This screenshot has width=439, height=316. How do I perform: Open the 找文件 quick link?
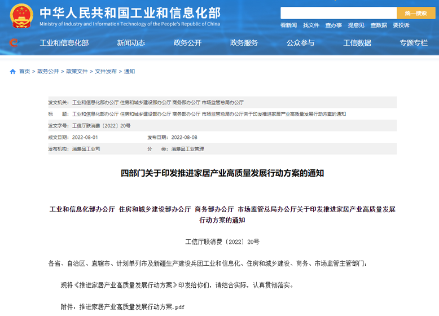[x=311, y=25]
